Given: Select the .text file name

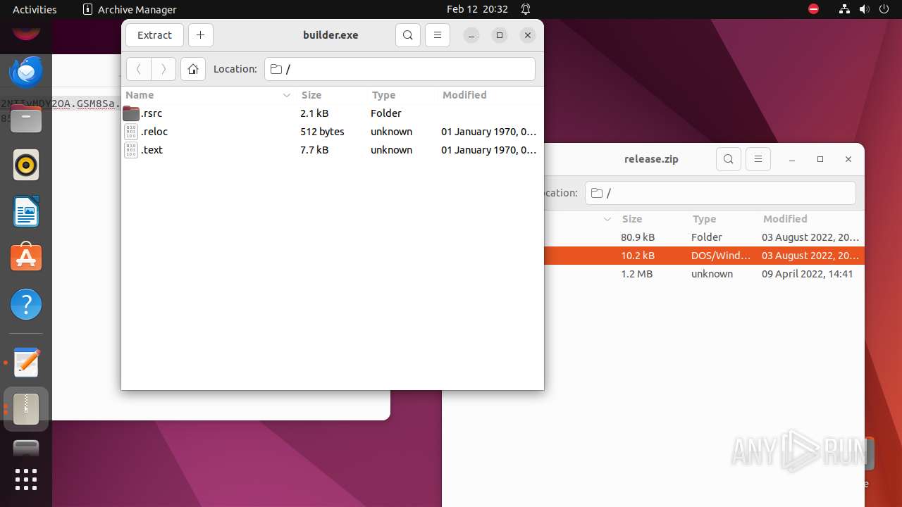Looking at the screenshot, I should point(152,150).
